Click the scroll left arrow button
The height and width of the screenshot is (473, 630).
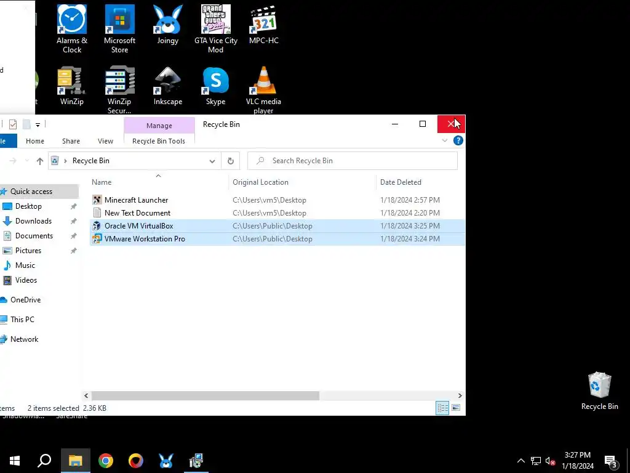pos(86,396)
